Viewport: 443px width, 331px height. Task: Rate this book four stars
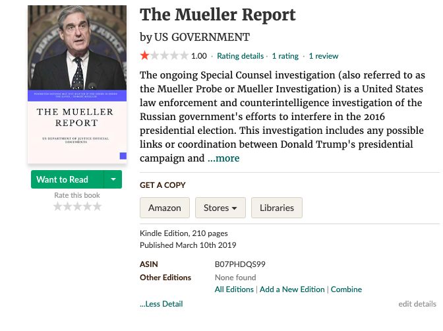87,206
